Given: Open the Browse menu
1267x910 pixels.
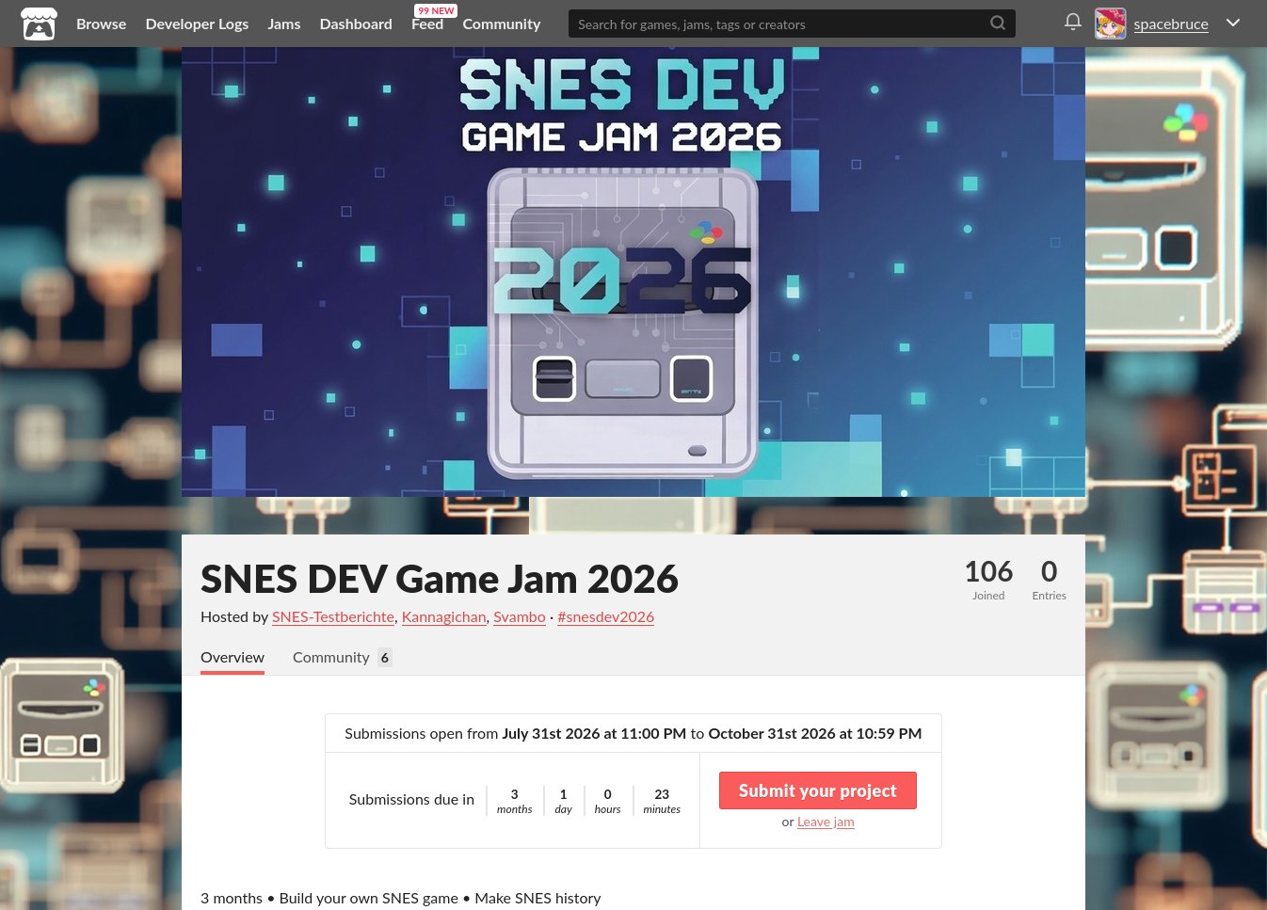Looking at the screenshot, I should (x=101, y=24).
